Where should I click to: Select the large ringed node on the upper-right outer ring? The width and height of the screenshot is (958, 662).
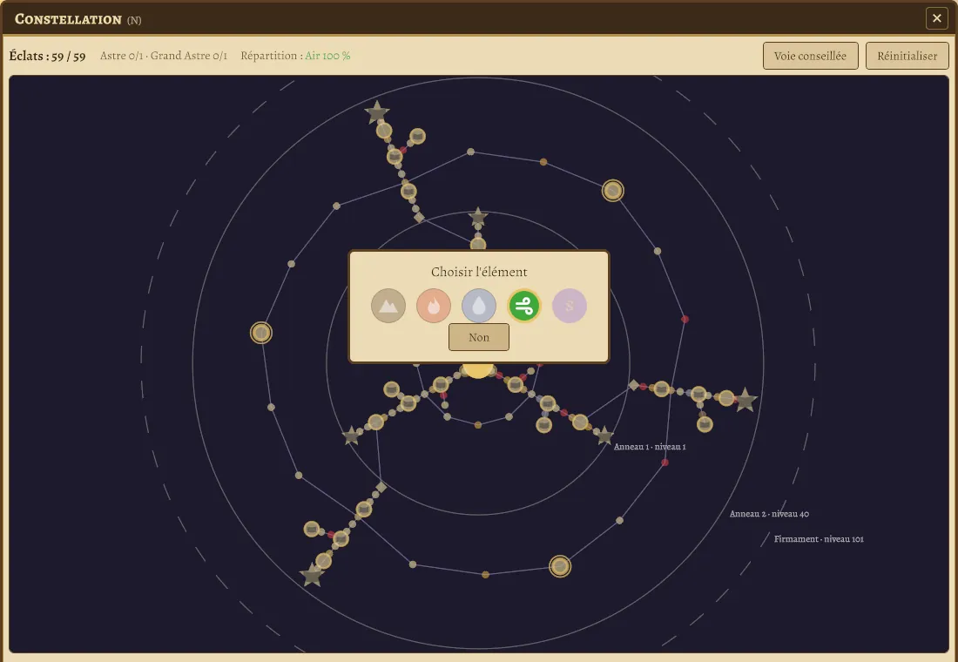(613, 191)
